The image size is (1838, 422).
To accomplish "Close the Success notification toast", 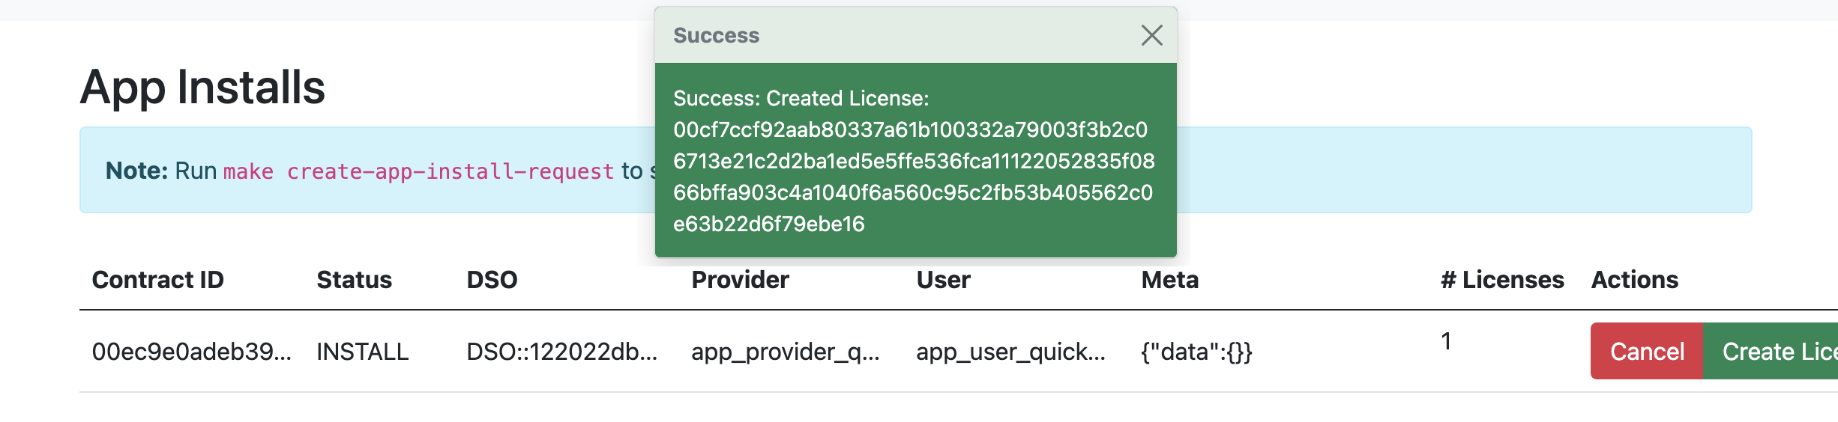I will click(x=1151, y=35).
